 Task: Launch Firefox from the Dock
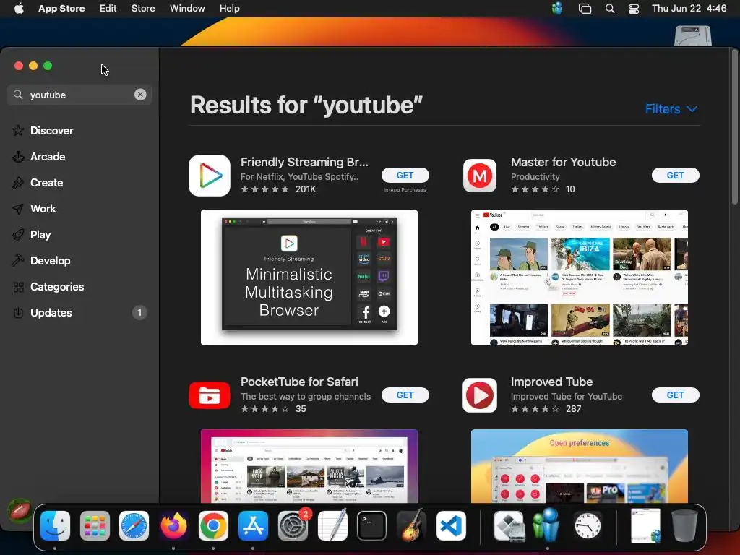point(173,526)
